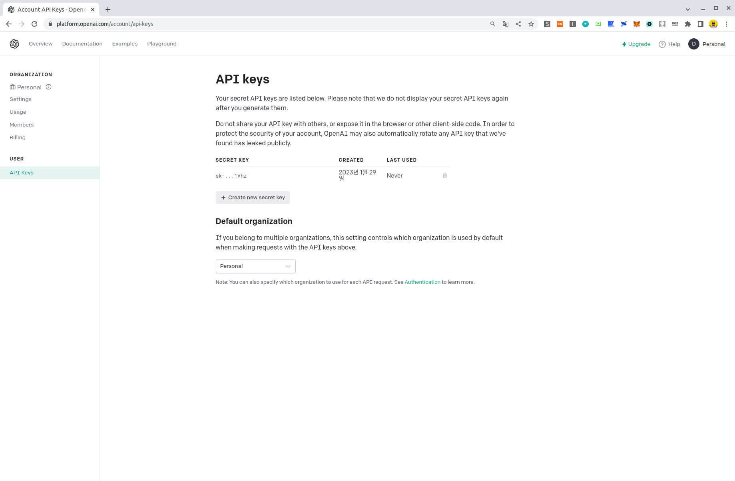The image size is (735, 481).
Task: Click the browser extensions puzzle icon
Action: (x=688, y=24)
